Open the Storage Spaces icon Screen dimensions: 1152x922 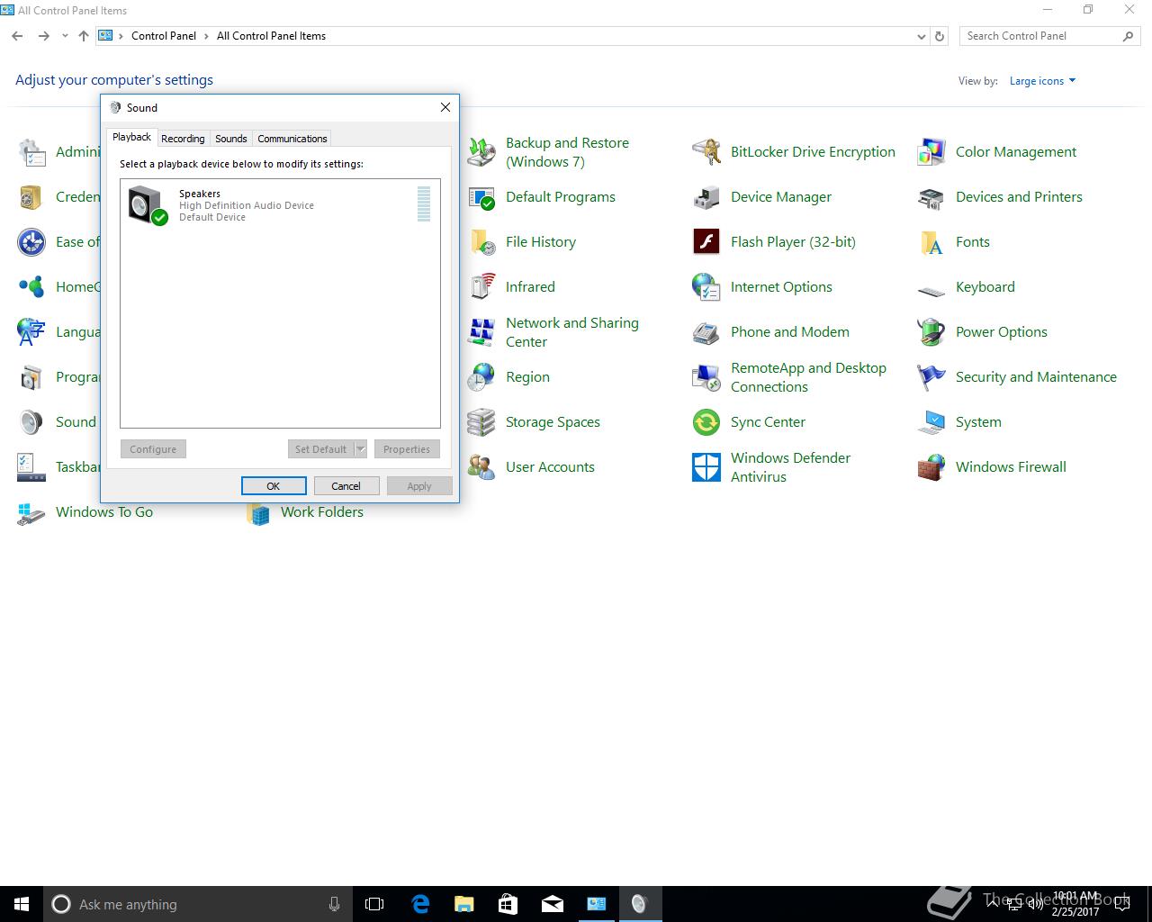481,422
